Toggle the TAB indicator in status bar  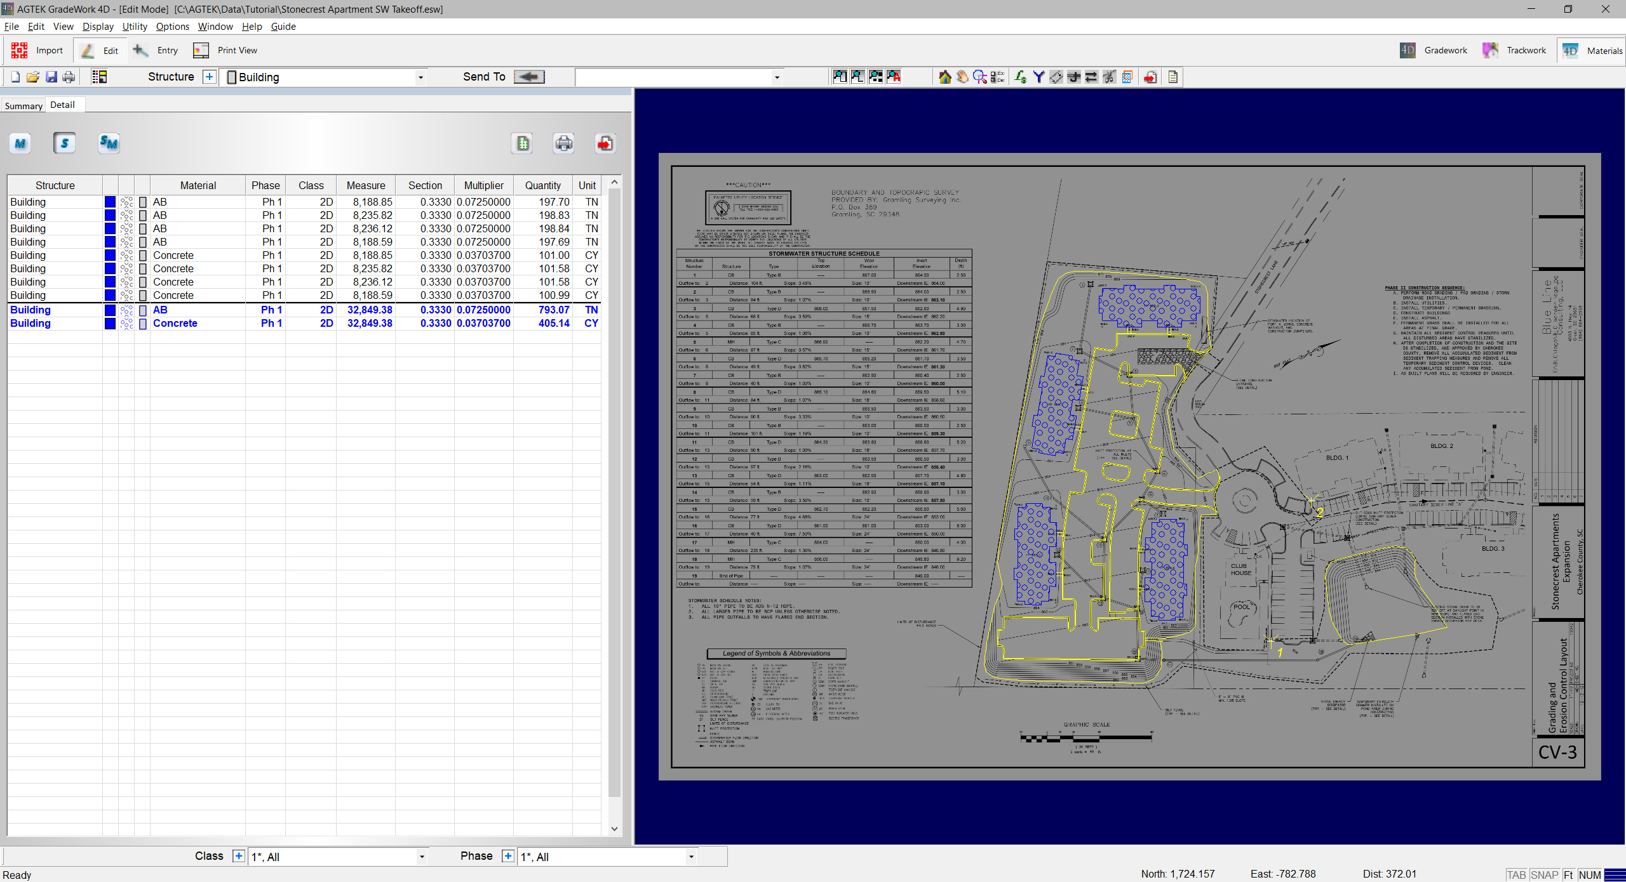coord(1517,874)
